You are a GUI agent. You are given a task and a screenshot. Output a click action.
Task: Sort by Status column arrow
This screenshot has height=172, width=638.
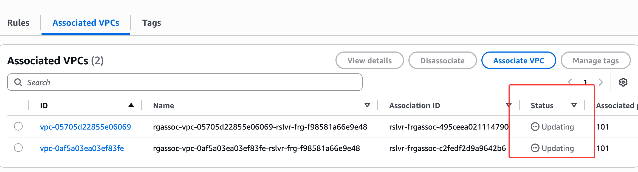[x=574, y=105]
